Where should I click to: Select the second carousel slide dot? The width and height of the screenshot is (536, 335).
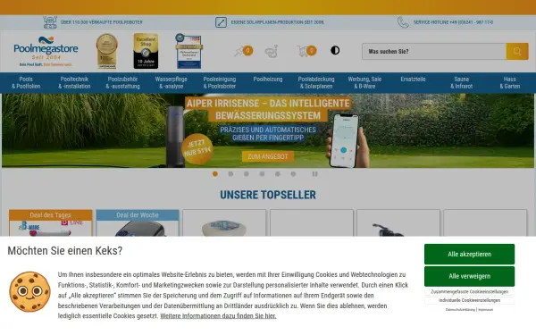(x=230, y=174)
